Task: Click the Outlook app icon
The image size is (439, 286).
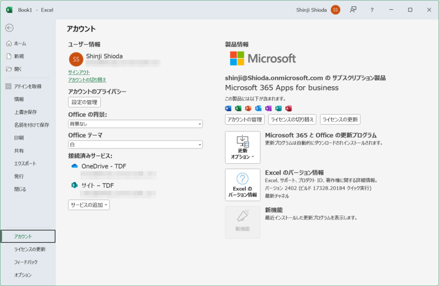Action: tap(258, 108)
